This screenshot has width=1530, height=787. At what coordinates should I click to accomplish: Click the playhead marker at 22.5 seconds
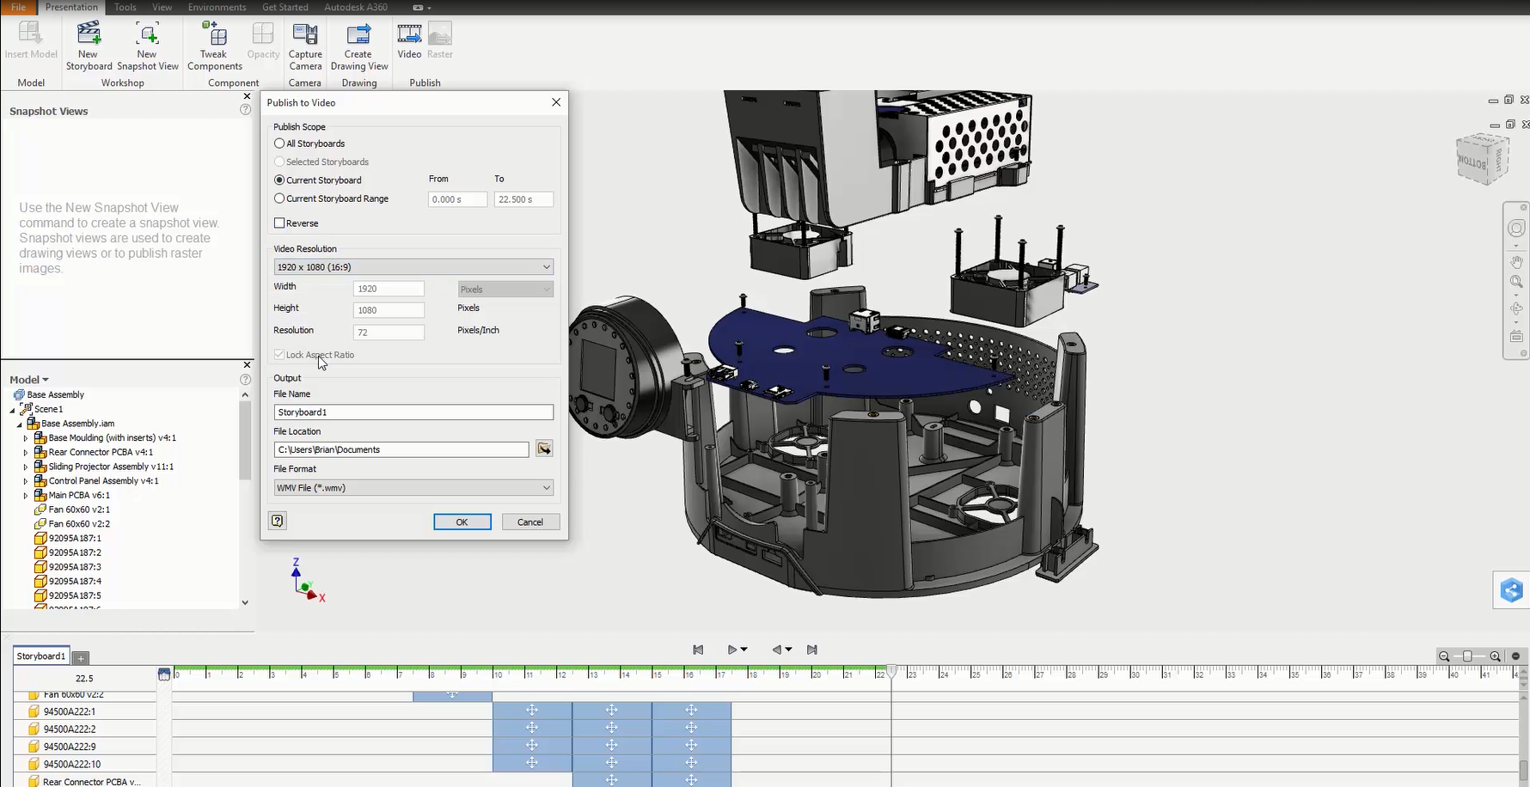(x=892, y=671)
